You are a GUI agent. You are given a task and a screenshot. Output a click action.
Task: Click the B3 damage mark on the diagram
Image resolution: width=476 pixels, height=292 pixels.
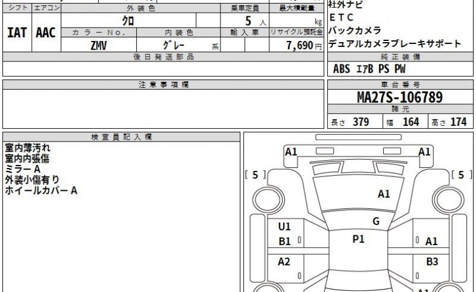pos(432,261)
